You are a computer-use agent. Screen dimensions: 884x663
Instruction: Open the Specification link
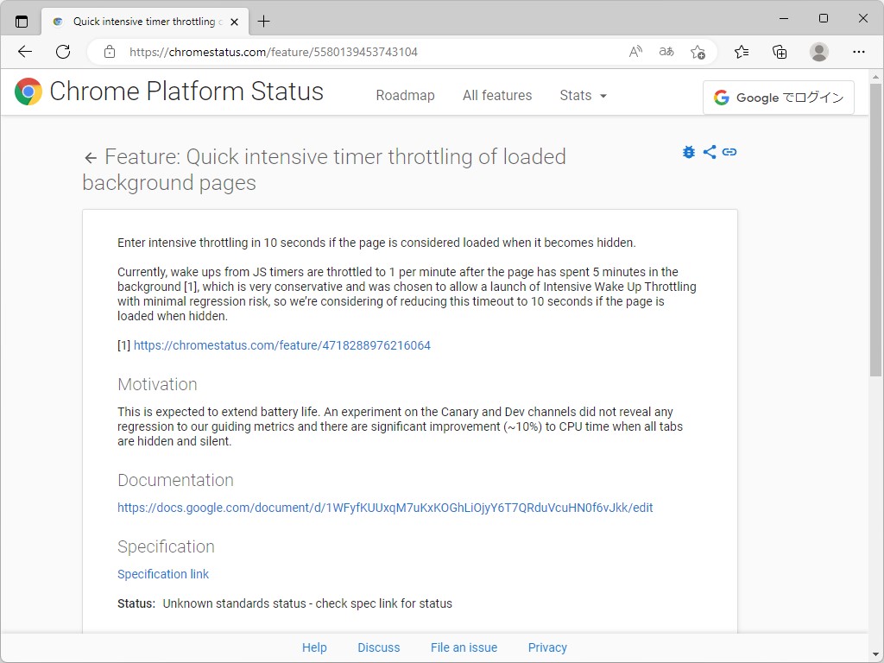[163, 573]
